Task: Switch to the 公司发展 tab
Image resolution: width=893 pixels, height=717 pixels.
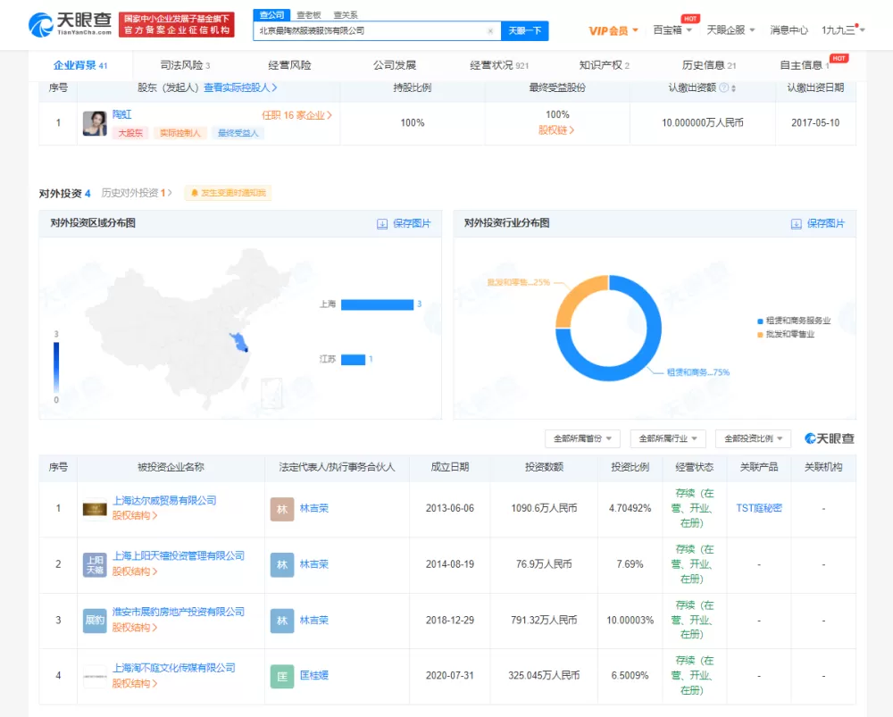Action: click(395, 65)
